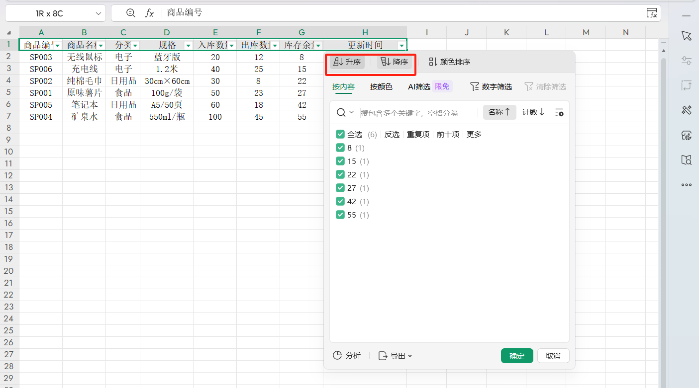
Task: Uncheck the checkbox for value 42
Action: click(340, 201)
